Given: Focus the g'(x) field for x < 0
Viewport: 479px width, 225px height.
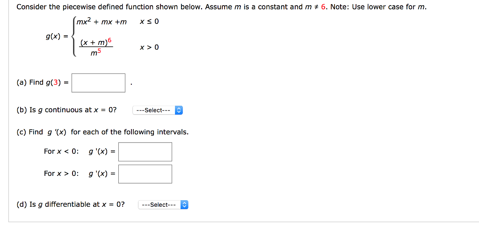Looking at the screenshot, I should click(x=145, y=152).
